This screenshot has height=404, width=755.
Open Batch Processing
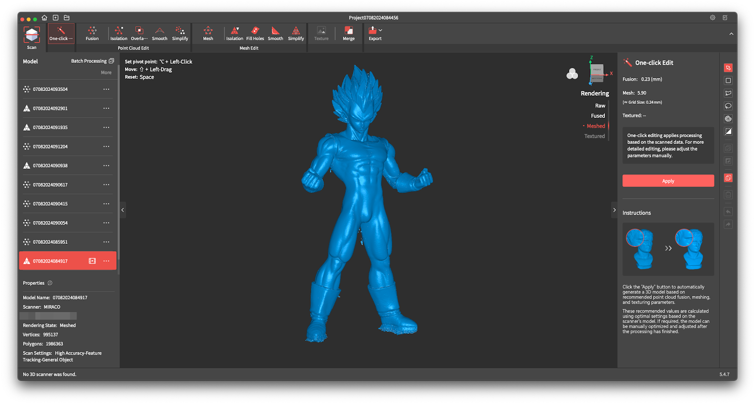click(92, 61)
